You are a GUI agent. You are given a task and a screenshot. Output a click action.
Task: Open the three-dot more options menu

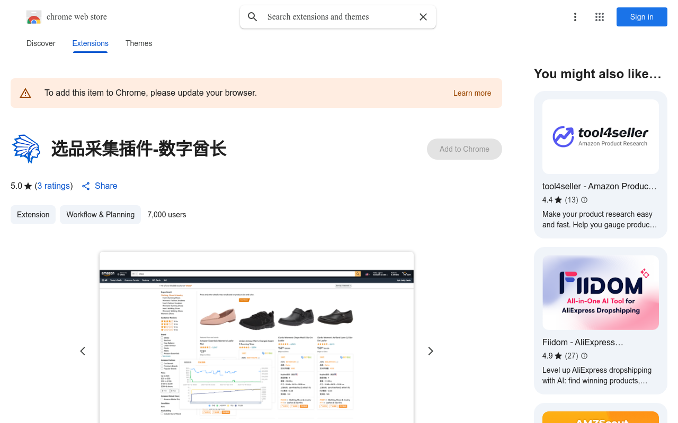click(575, 17)
